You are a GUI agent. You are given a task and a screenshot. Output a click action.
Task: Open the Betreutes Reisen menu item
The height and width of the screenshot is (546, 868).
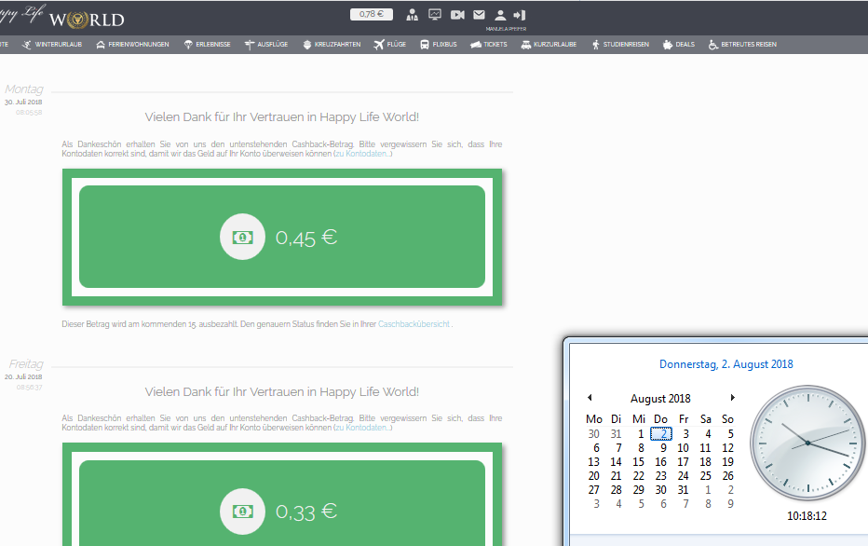[742, 45]
